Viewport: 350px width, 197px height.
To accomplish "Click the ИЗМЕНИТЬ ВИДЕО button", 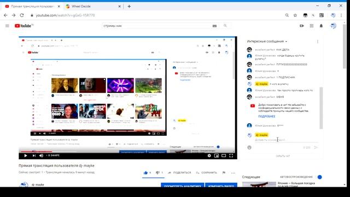I will [221, 185].
